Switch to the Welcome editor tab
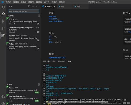 pos(48,6)
